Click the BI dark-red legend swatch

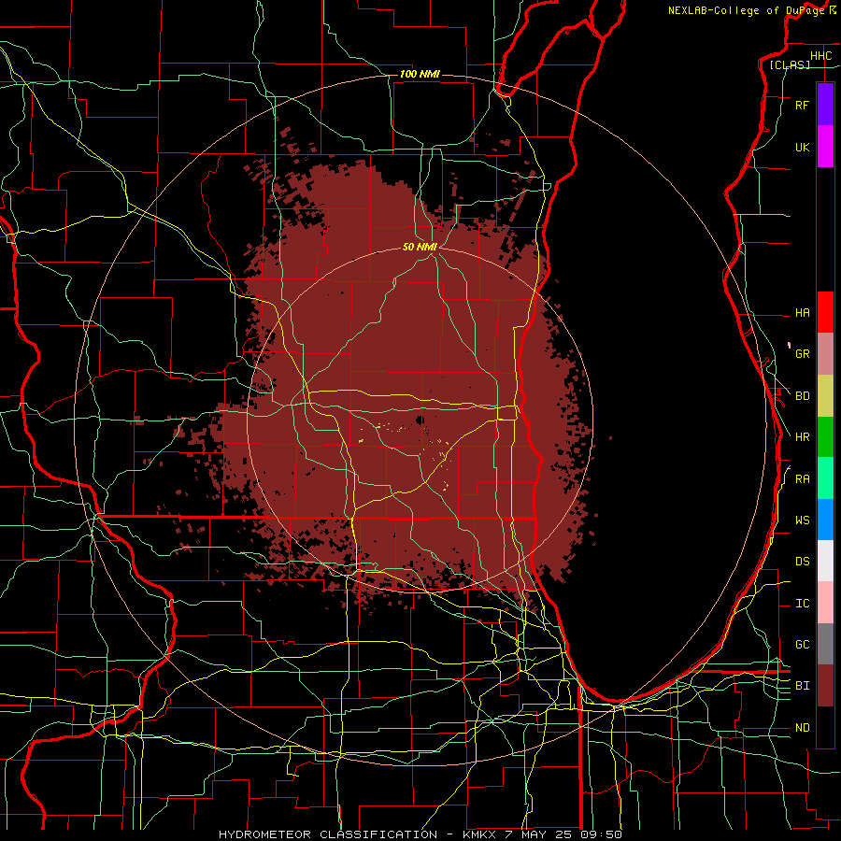(x=825, y=686)
